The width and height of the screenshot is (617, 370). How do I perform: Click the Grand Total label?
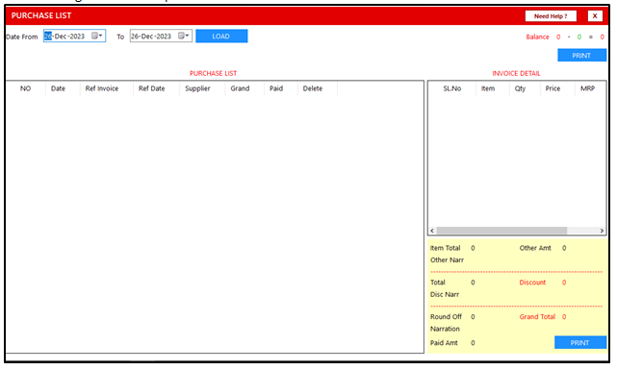point(537,316)
